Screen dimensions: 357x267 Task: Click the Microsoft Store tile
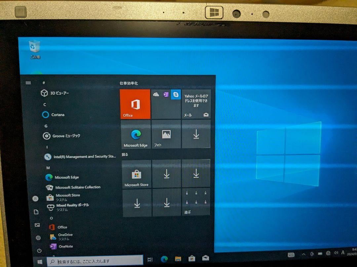(x=137, y=174)
